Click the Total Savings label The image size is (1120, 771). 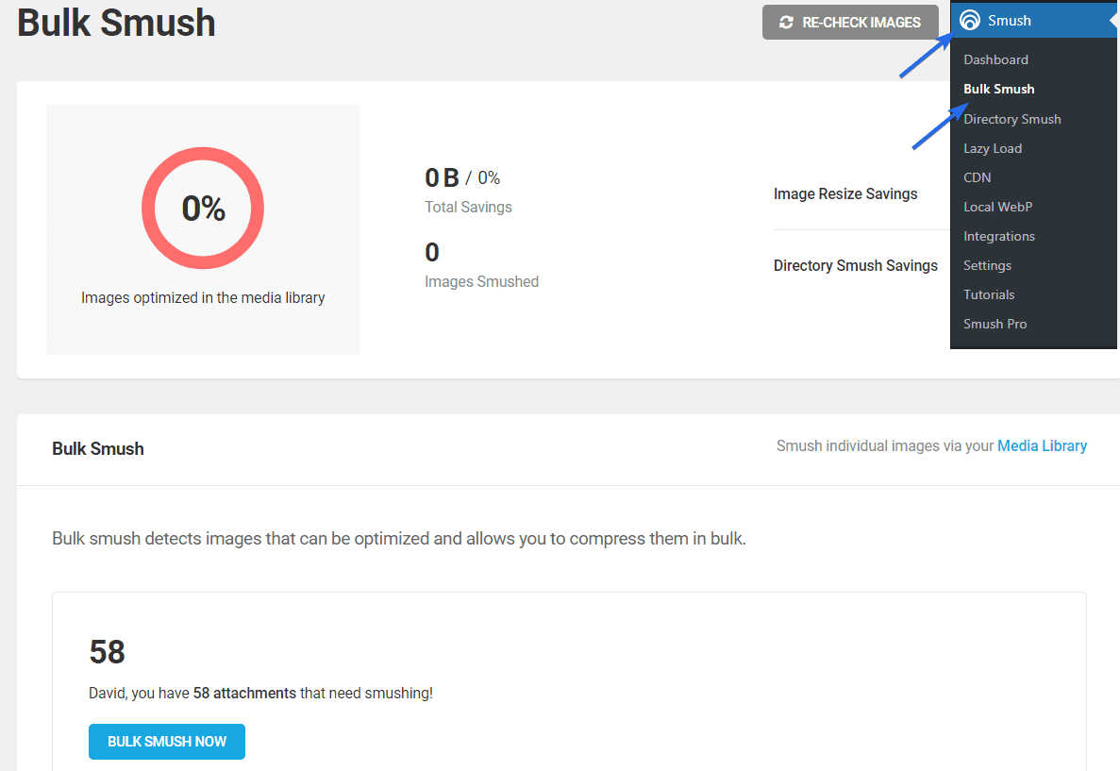(468, 208)
